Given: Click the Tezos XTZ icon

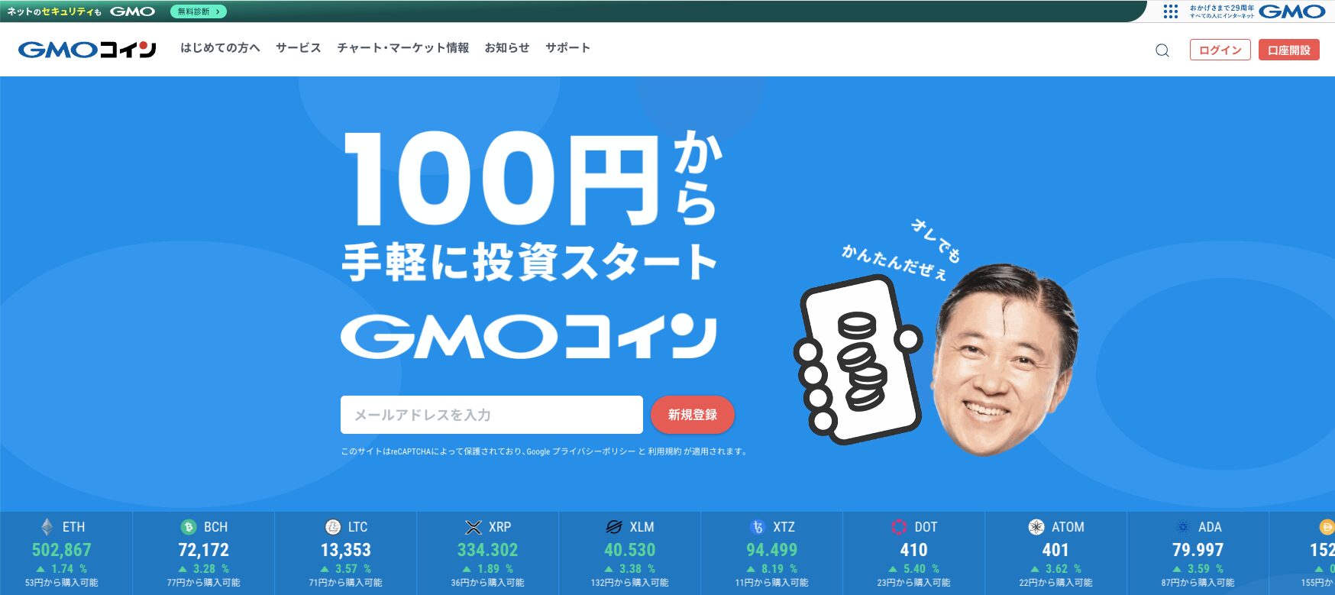Looking at the screenshot, I should [x=758, y=527].
